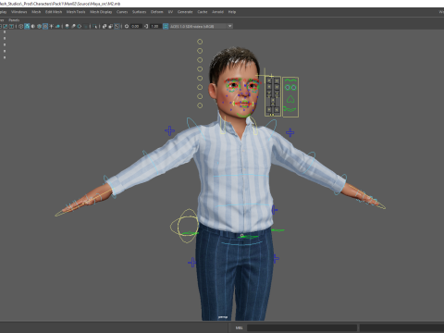The height and width of the screenshot is (333, 444).
Task: Select blue cross control at screen-right thigh
Action: pyautogui.click(x=276, y=258)
